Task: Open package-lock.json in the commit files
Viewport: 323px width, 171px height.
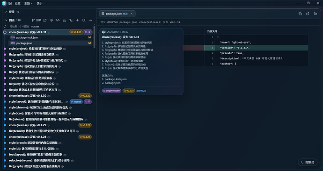Action: point(50,38)
